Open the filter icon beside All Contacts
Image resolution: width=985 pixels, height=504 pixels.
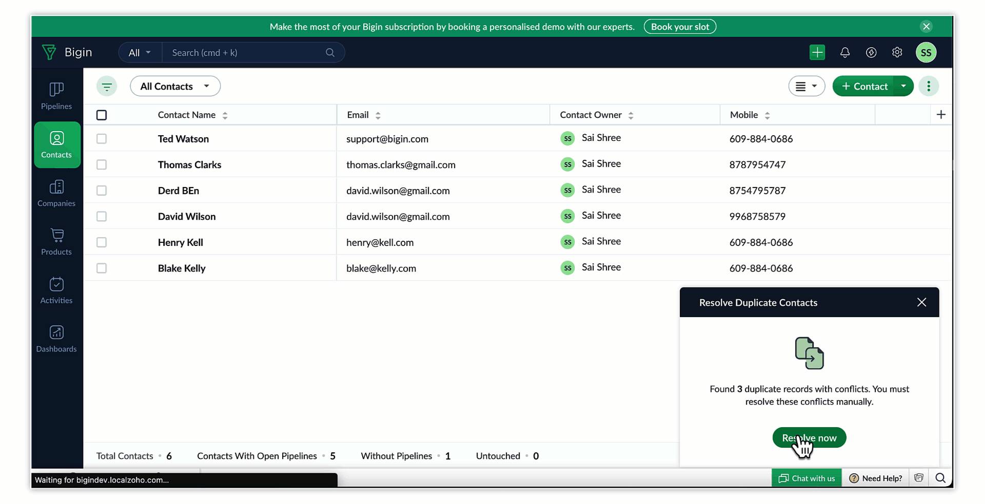click(107, 86)
